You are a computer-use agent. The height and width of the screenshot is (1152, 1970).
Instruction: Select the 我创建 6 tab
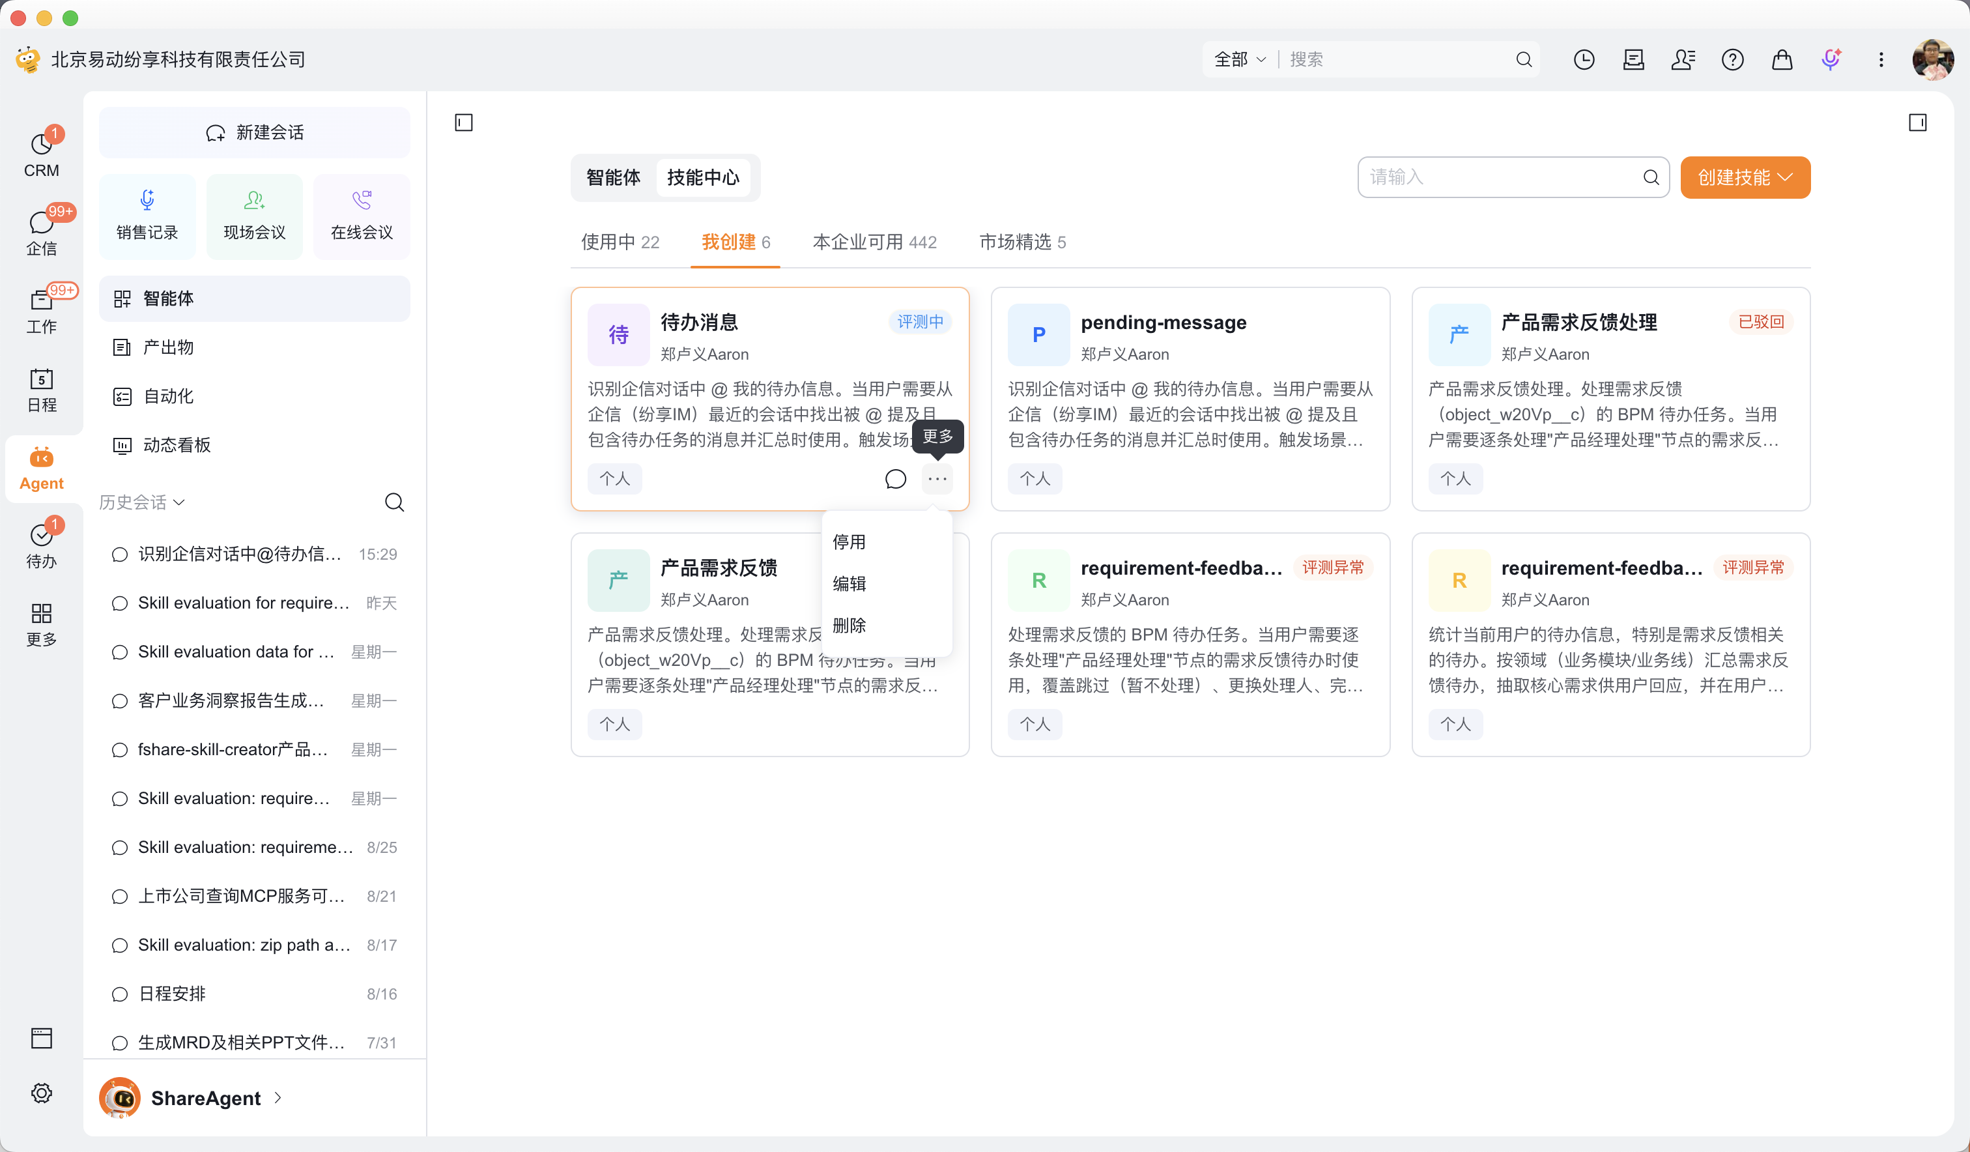click(735, 242)
